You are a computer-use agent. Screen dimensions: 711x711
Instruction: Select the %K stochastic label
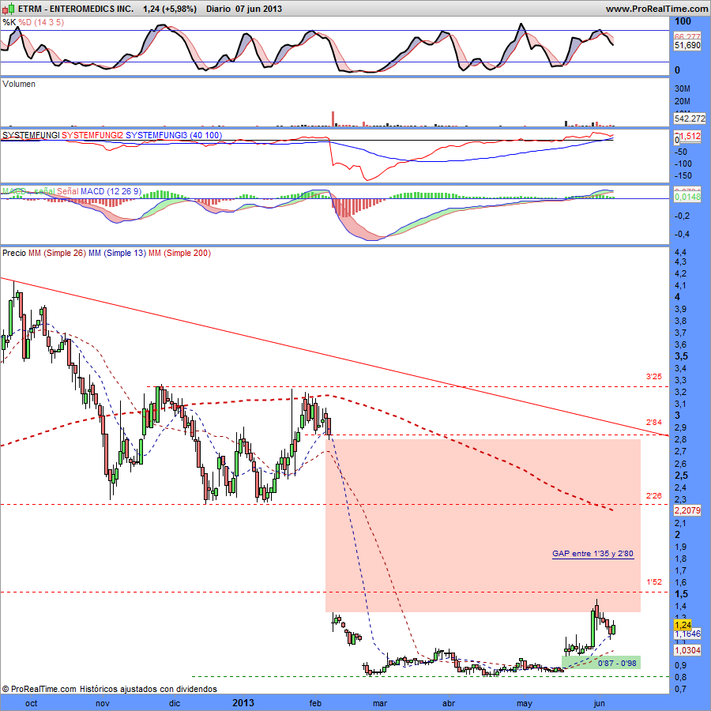[9, 22]
